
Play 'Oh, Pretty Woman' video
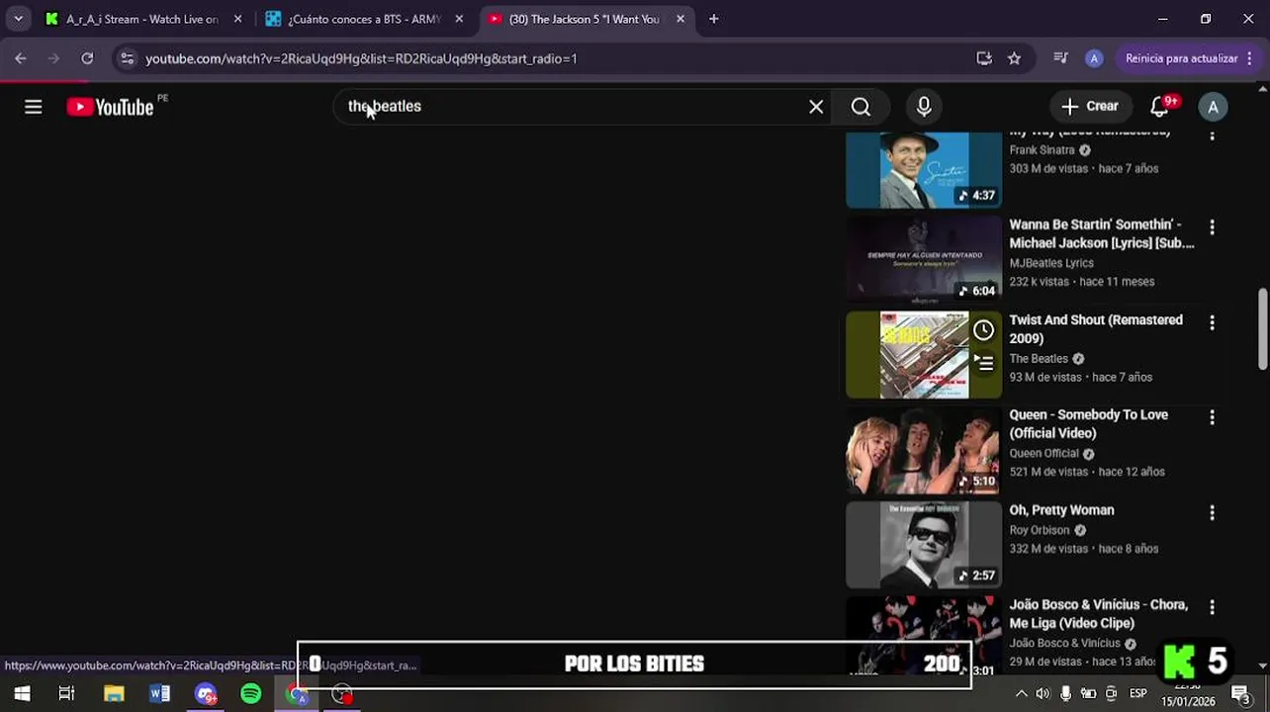click(1061, 510)
